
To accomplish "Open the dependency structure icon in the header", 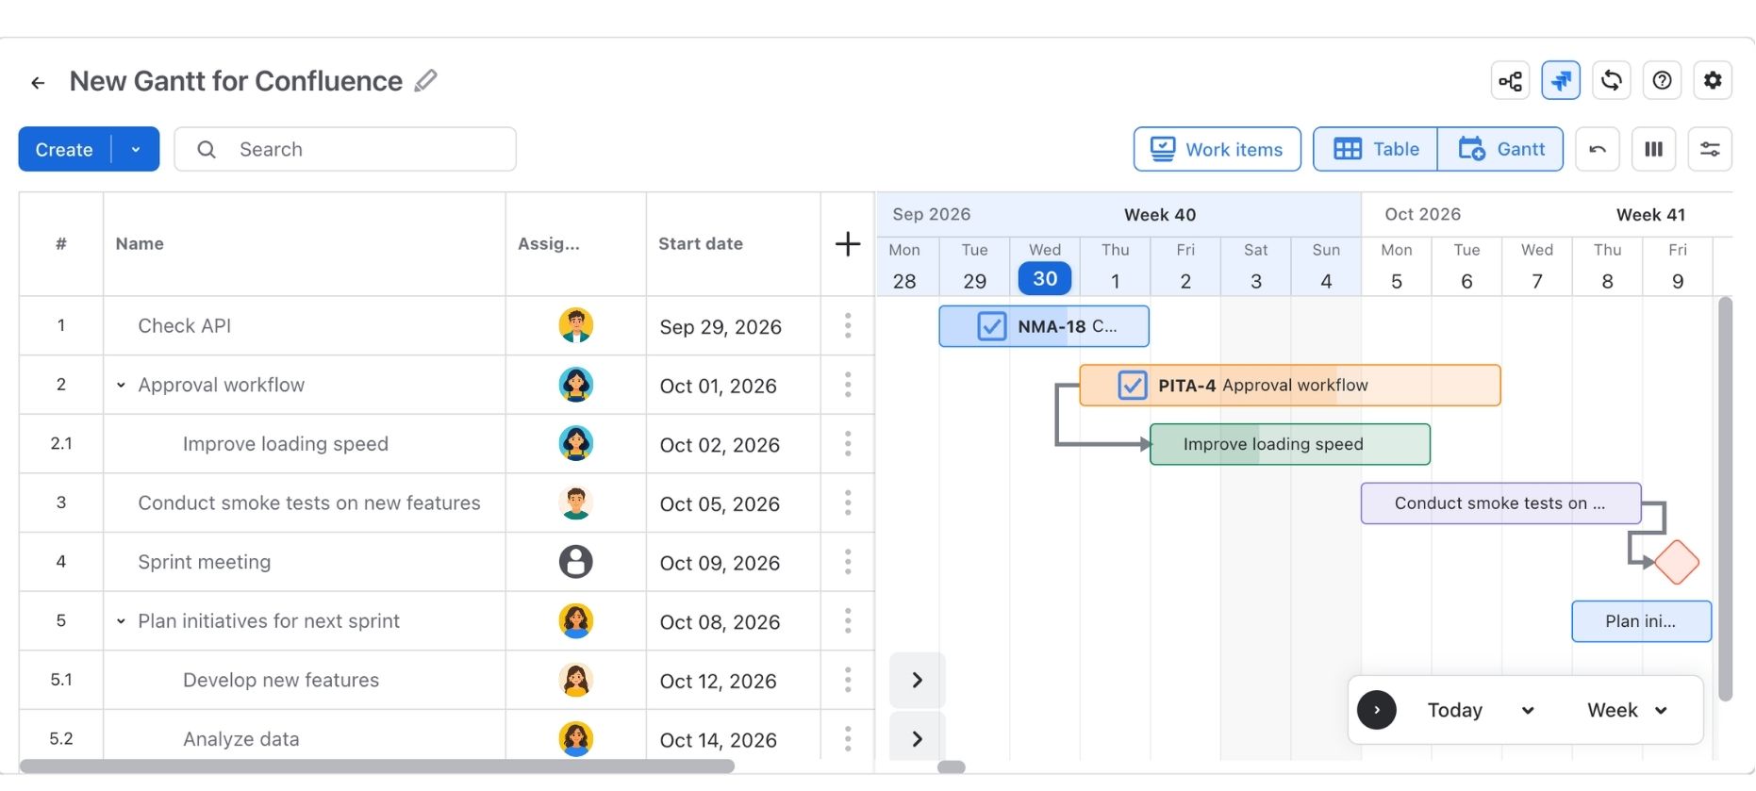I will [x=1510, y=81].
